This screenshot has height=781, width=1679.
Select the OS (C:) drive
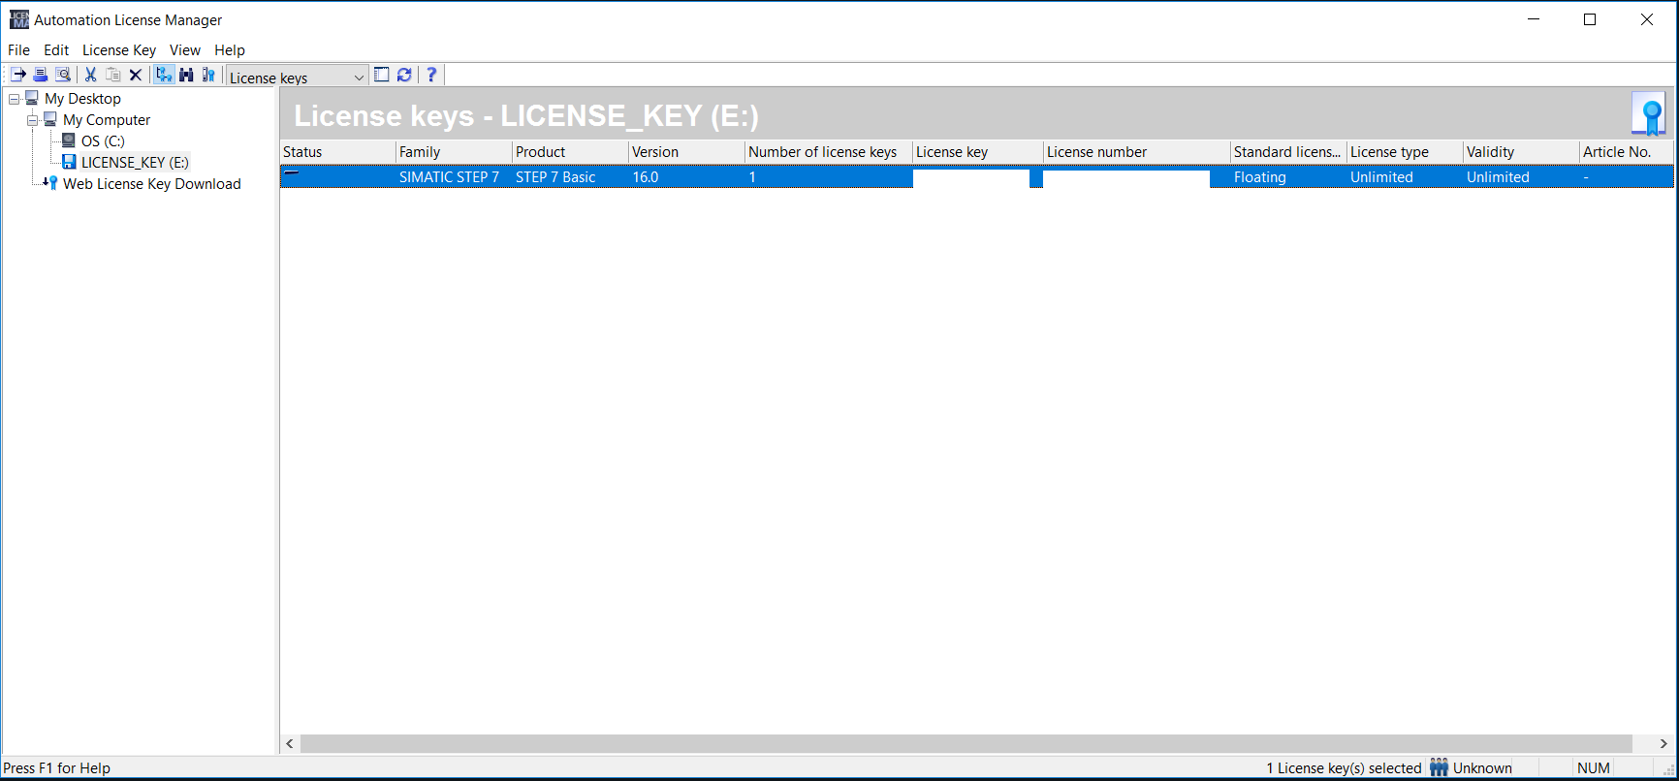click(103, 141)
